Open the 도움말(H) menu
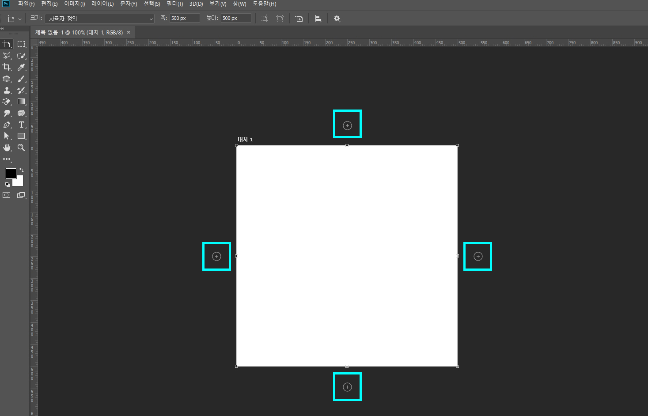 pos(265,4)
